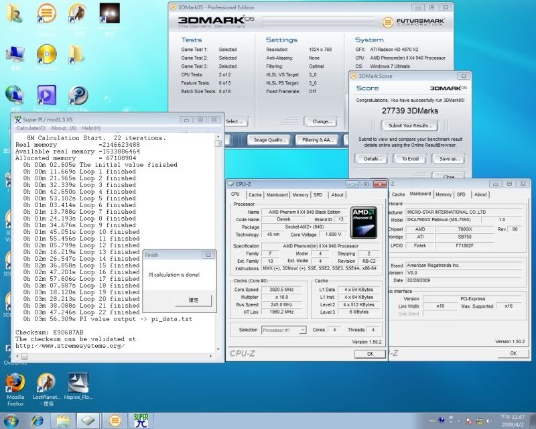536x429 pixels.
Task: Open LostPlanet shortcut next to Mozilla Firefox
Action: click(46, 383)
